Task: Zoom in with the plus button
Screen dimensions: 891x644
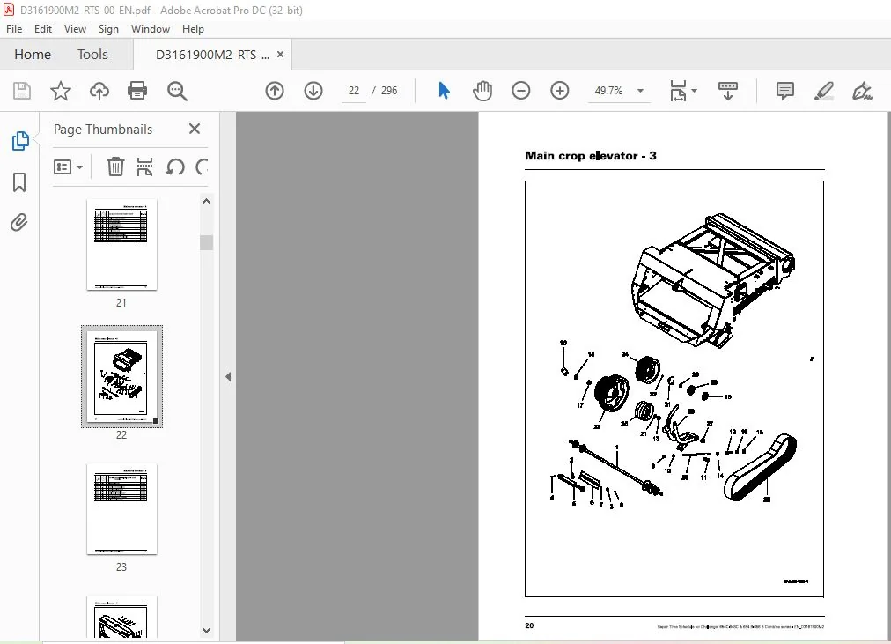Action: [x=560, y=91]
